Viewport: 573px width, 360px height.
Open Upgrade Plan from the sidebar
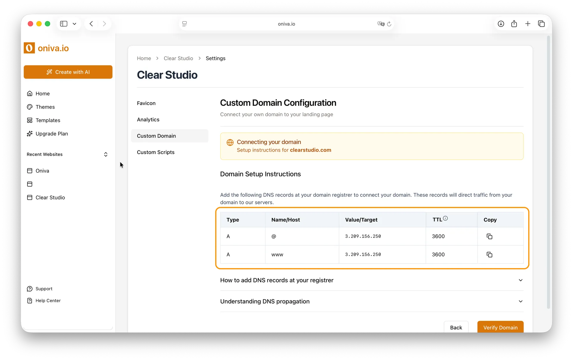(x=51, y=134)
